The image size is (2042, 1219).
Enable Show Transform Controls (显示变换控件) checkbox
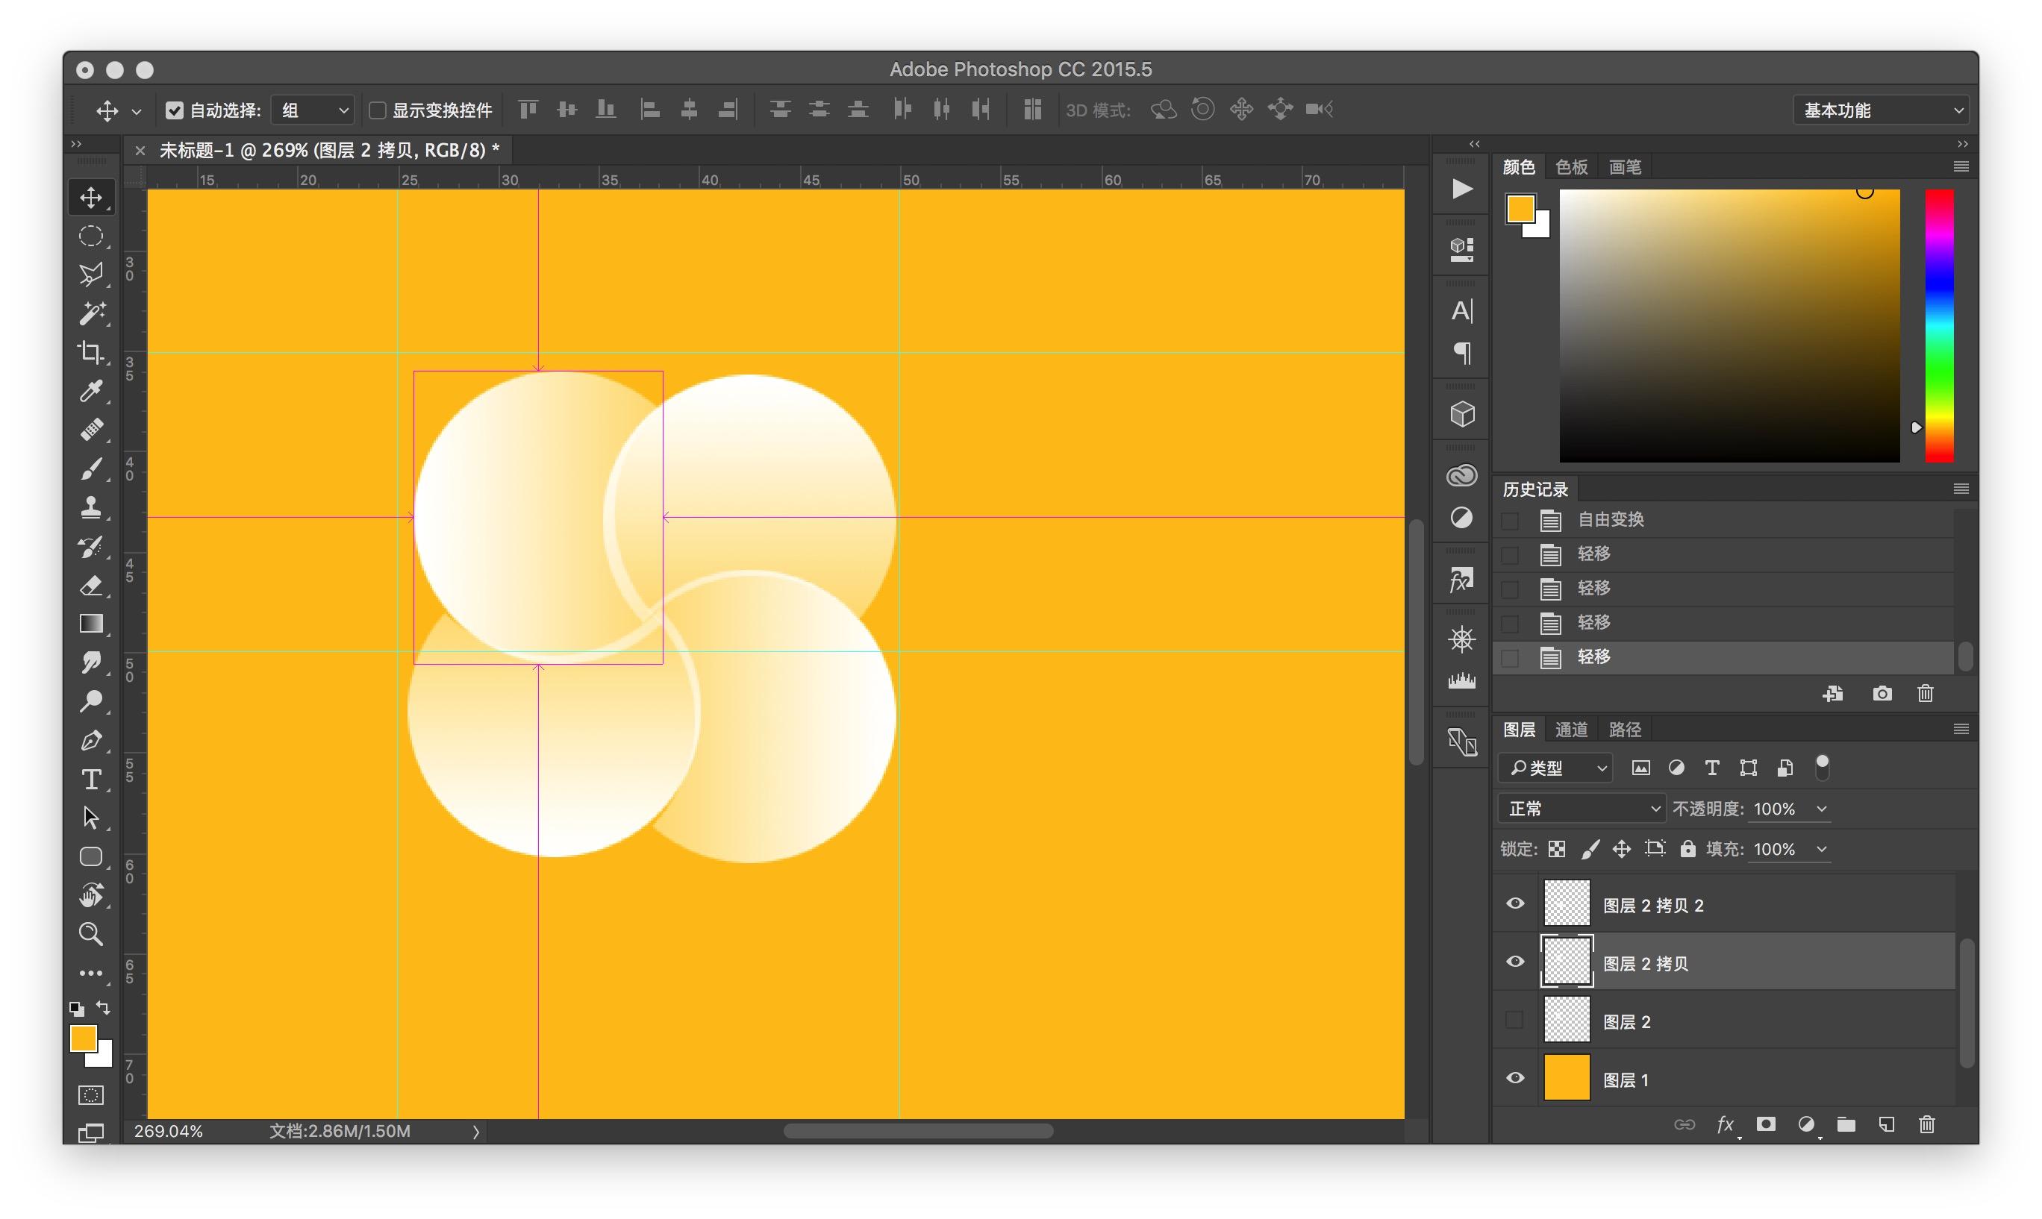point(377,110)
